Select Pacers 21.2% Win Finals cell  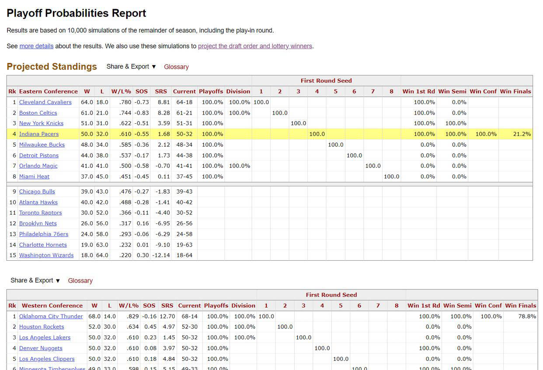pyautogui.click(x=516, y=134)
